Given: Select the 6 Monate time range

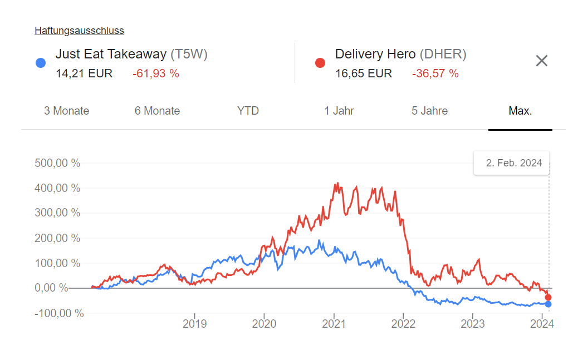Looking at the screenshot, I should click(x=157, y=111).
